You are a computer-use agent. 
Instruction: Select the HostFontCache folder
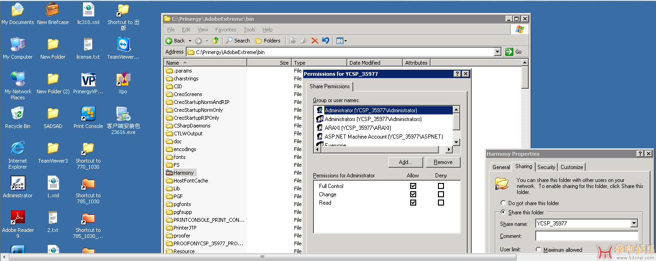tap(187, 181)
